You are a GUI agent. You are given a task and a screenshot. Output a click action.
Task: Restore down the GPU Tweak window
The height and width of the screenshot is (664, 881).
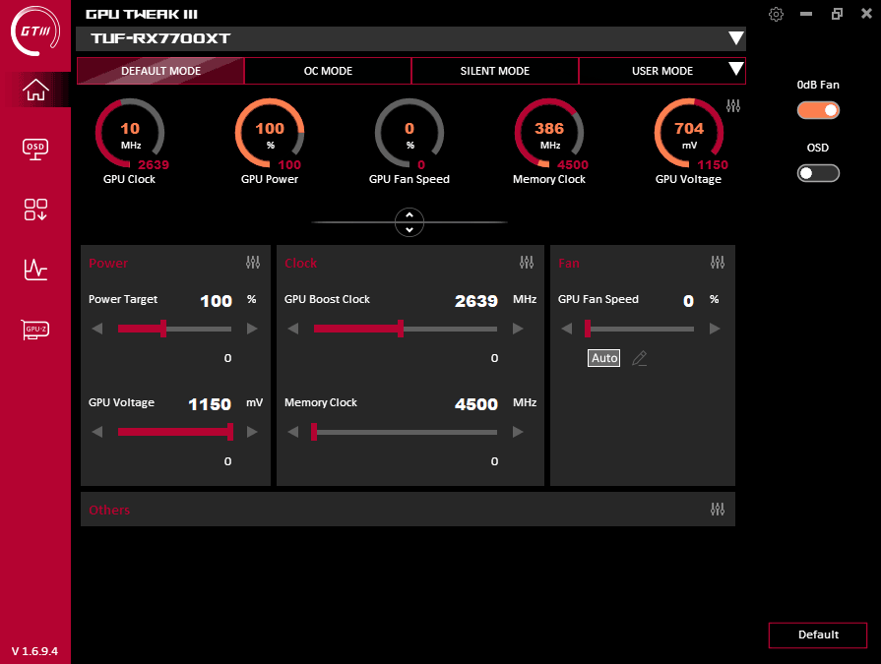pyautogui.click(x=837, y=14)
